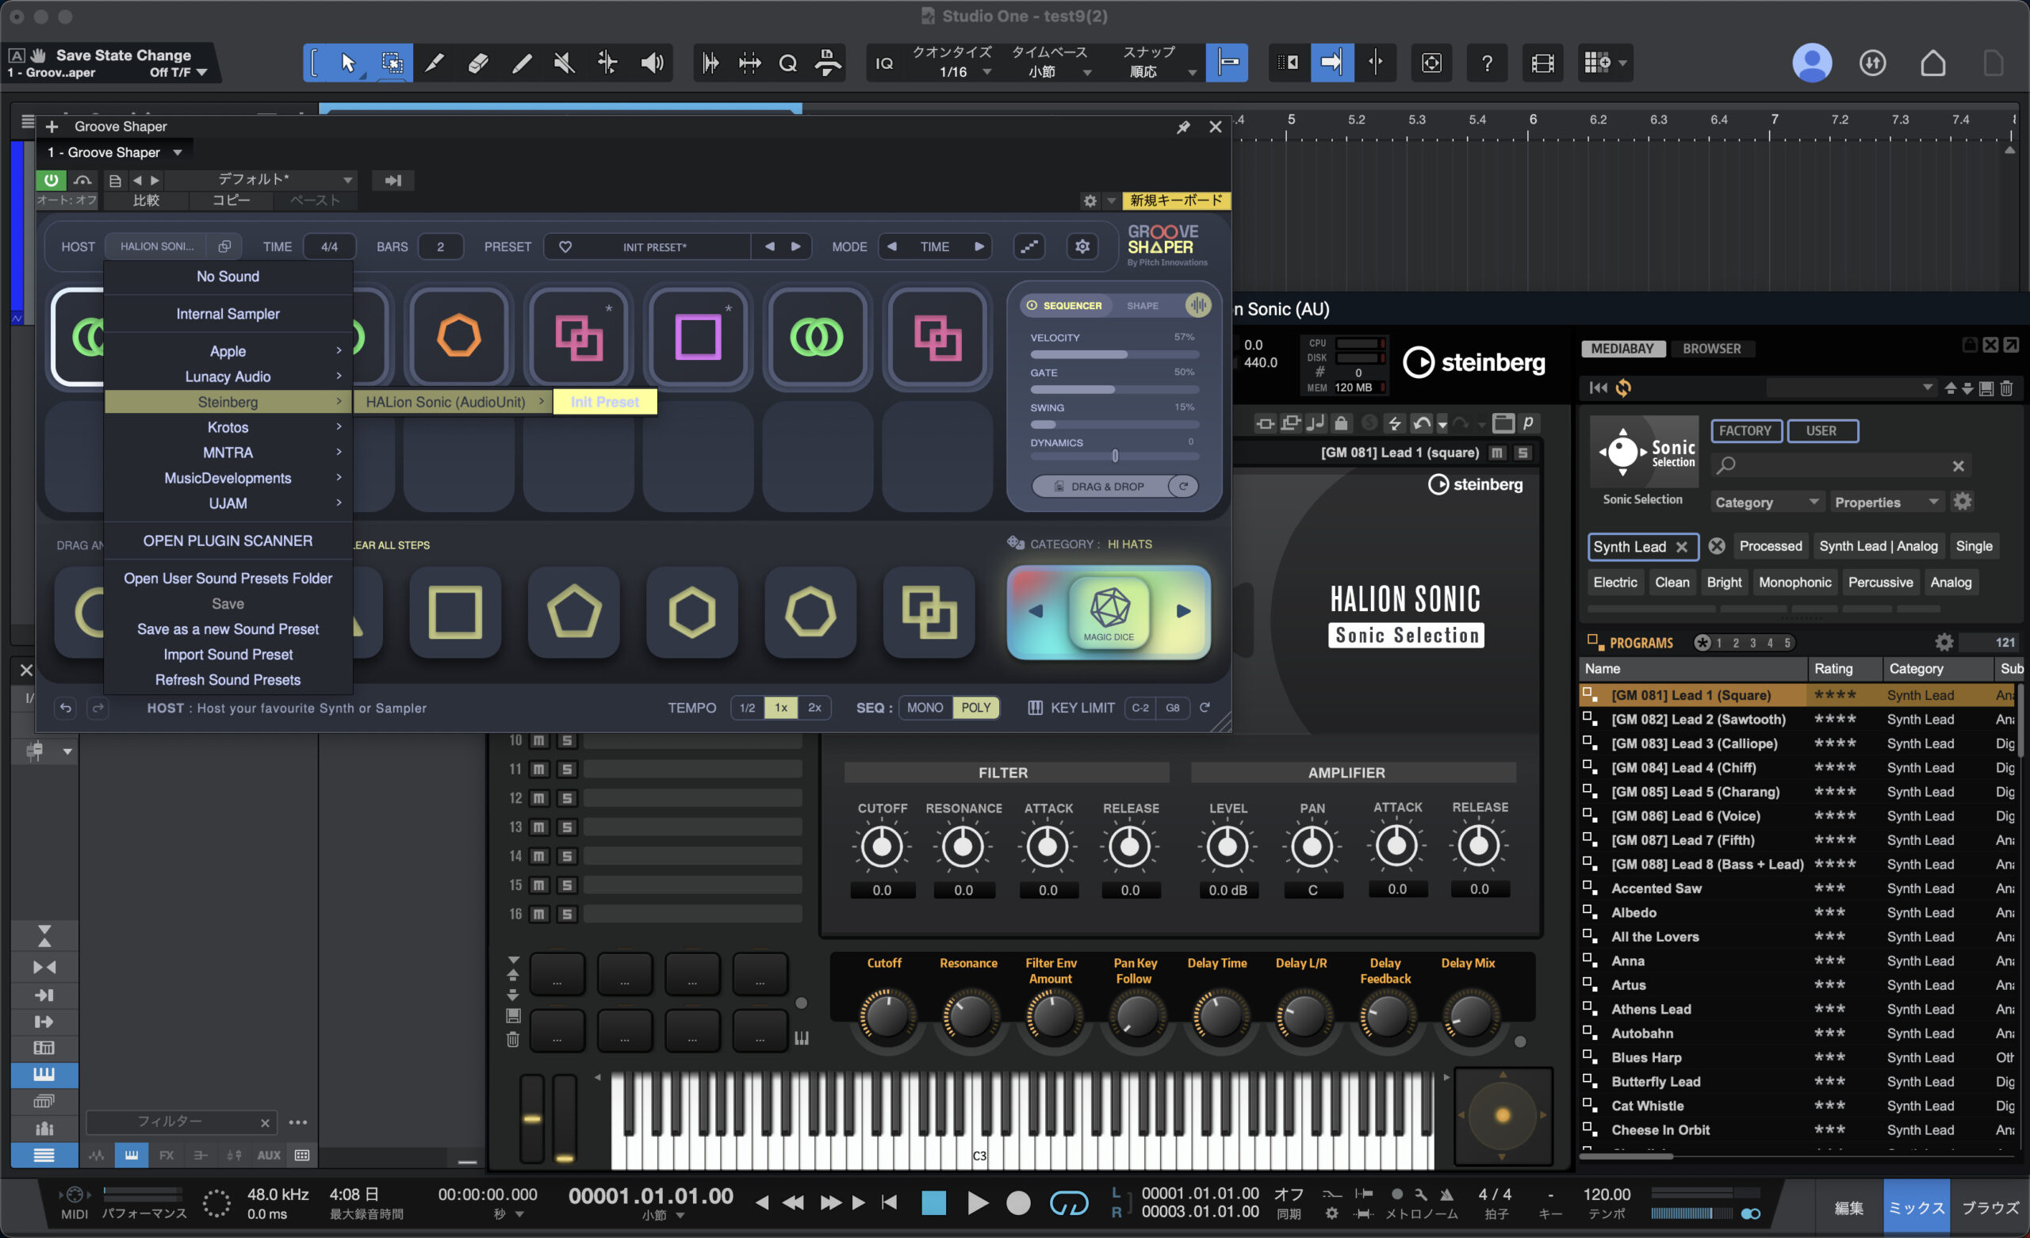Screen dimensions: 2030x1238
Task: Click the HALion Sonic lock icon
Action: [1341, 423]
